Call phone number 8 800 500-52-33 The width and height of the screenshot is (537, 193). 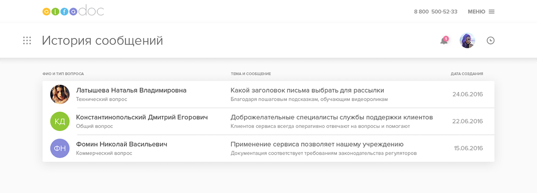point(435,12)
